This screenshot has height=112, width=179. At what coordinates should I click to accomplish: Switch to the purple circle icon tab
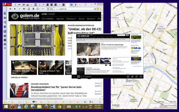(x=44, y=5)
